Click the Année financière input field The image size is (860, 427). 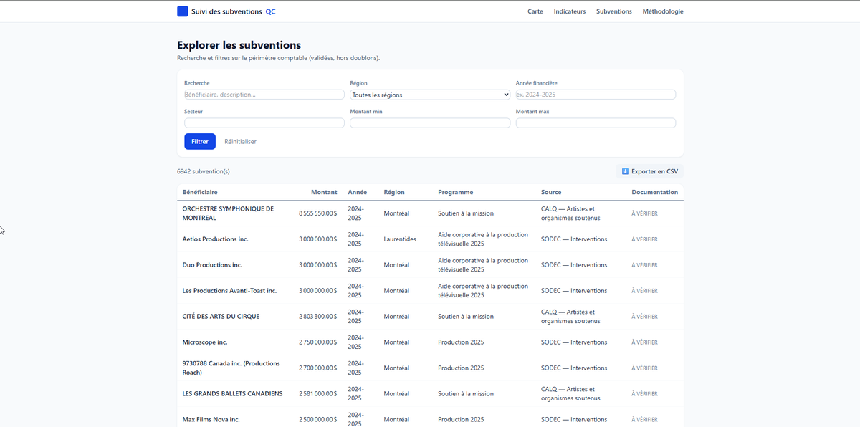click(x=596, y=95)
